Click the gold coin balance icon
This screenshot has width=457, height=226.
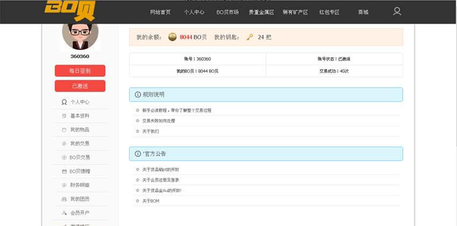point(172,37)
